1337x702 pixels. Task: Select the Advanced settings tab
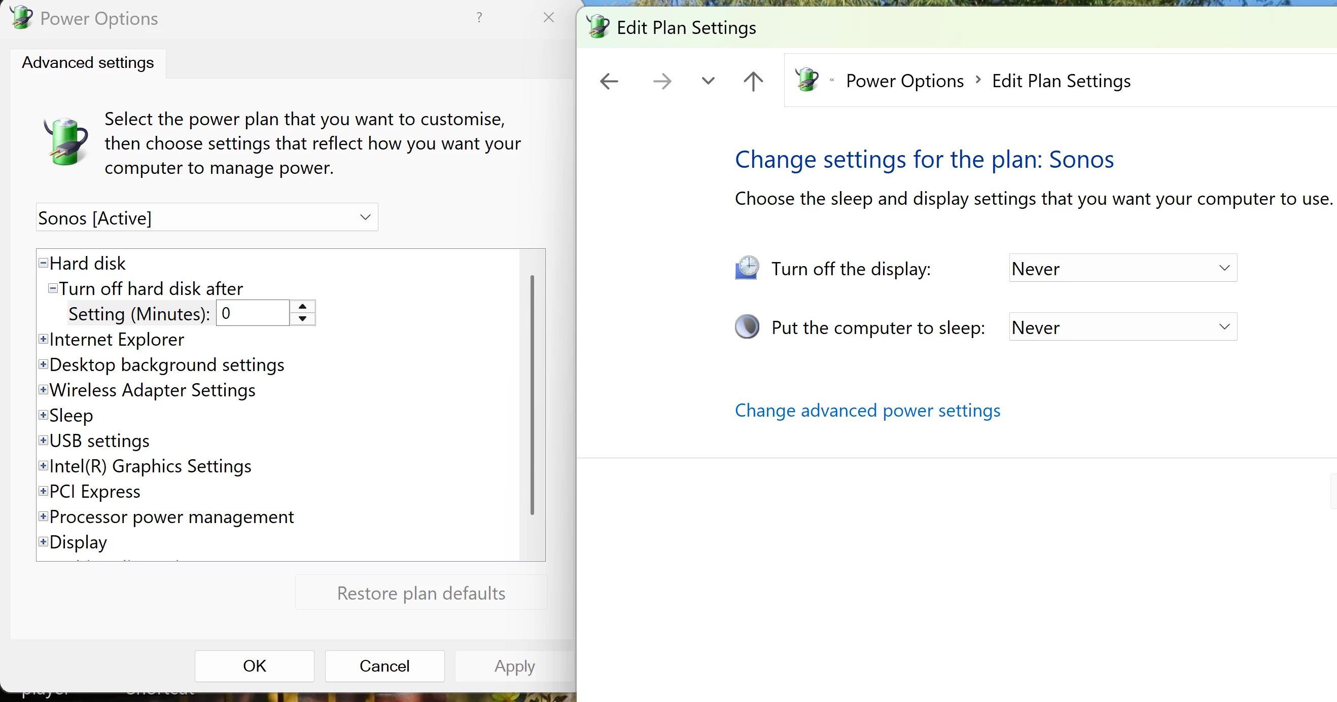click(88, 63)
